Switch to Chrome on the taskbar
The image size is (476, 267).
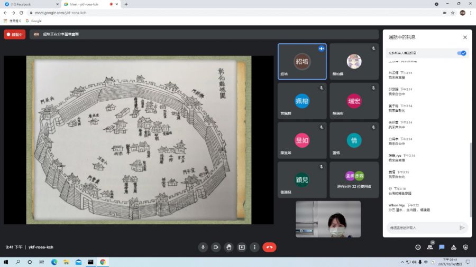pos(103,262)
